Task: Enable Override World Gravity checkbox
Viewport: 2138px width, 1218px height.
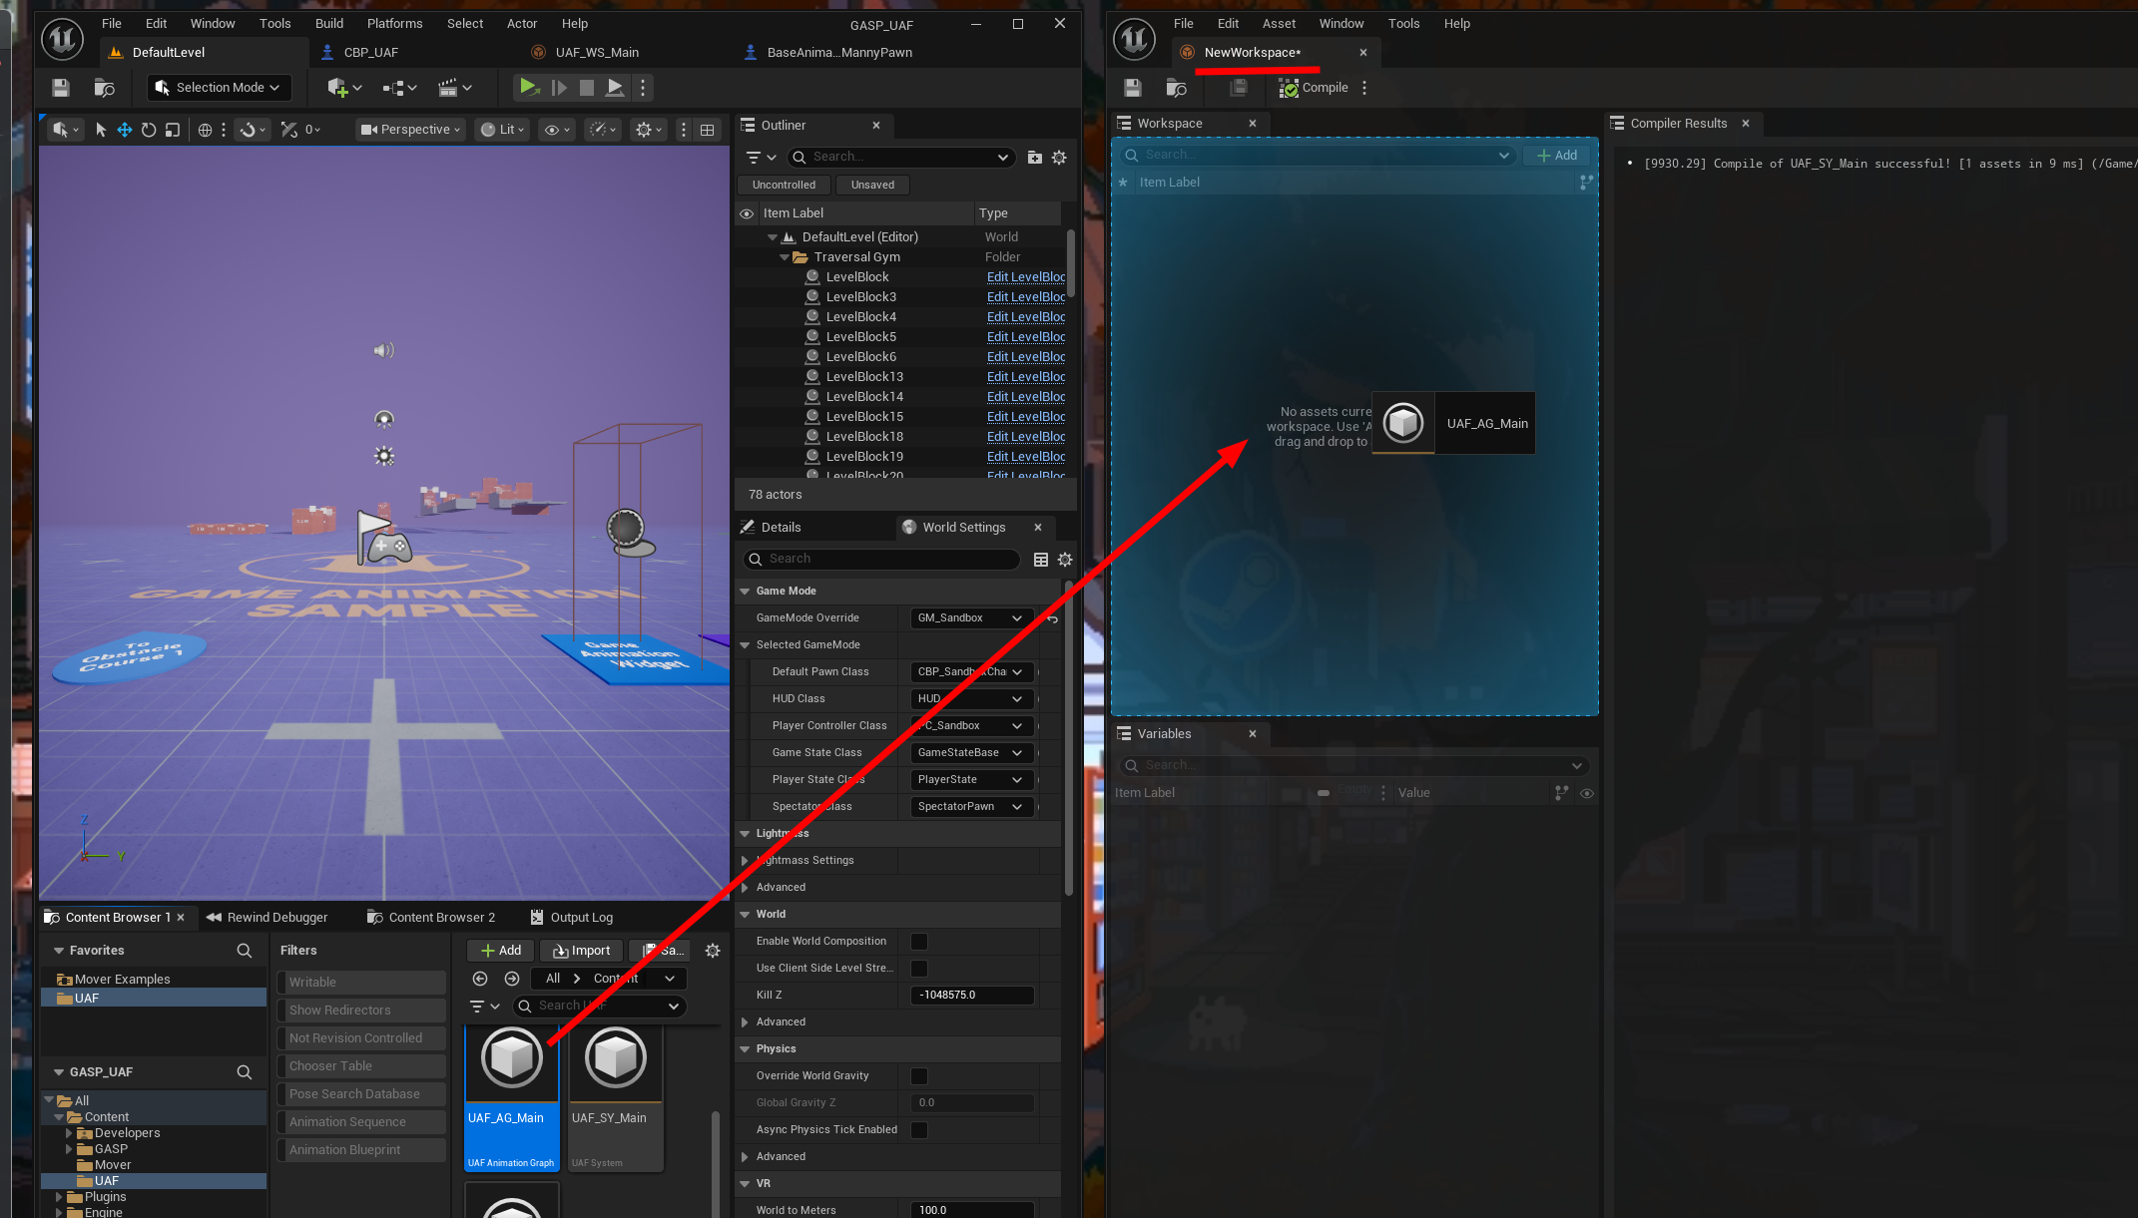Action: click(919, 1076)
